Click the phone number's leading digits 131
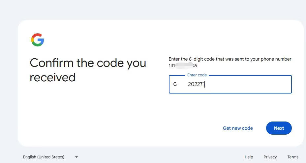 172,66
